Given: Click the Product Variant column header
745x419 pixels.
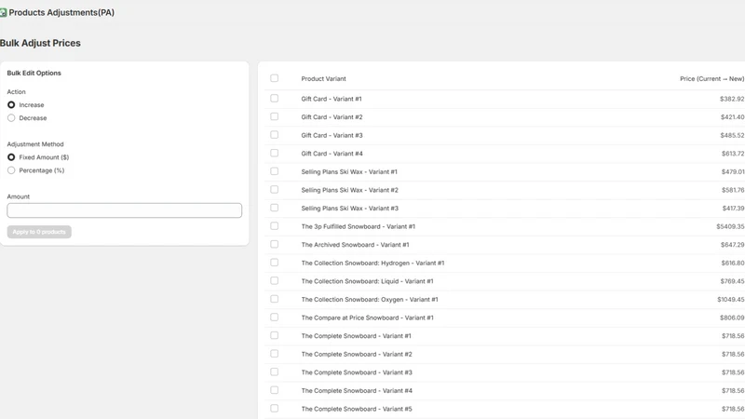Looking at the screenshot, I should click(323, 79).
